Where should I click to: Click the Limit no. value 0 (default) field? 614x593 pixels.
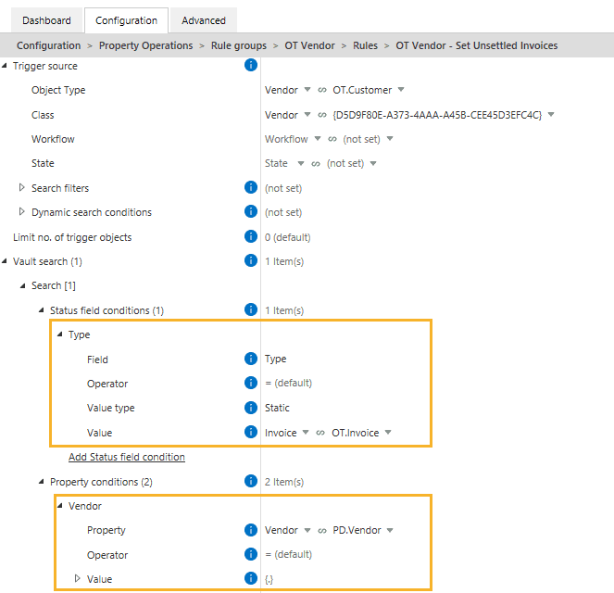[x=287, y=237]
